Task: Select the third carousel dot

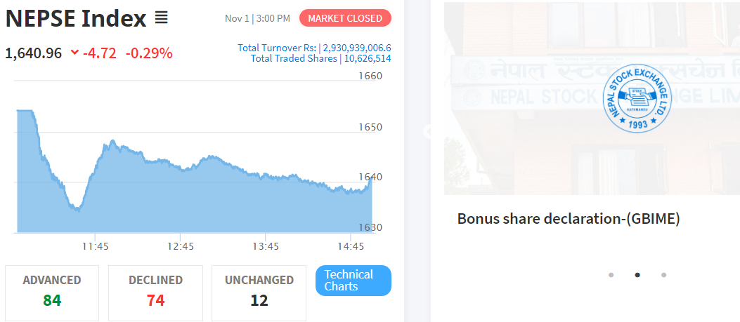Action: (663, 275)
